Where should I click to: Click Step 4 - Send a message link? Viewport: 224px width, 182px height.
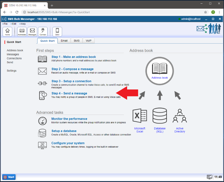point(69,93)
